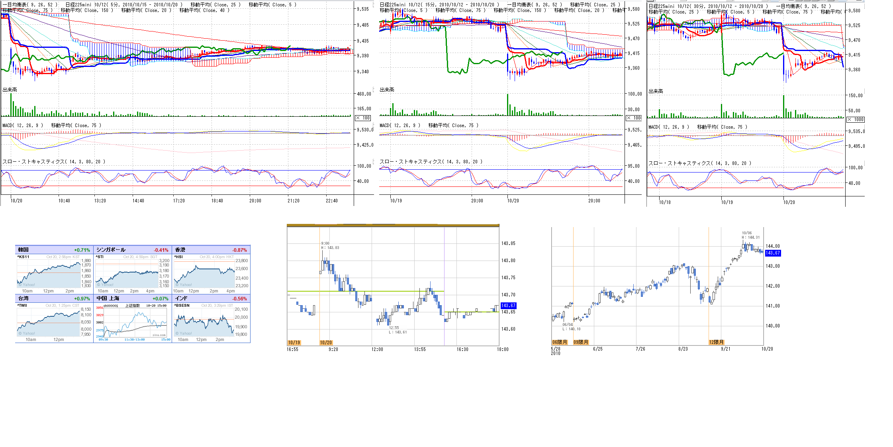893x447 pixels.
Task: Open the Taiwan ^TWII index mini chart
Action: [49, 322]
